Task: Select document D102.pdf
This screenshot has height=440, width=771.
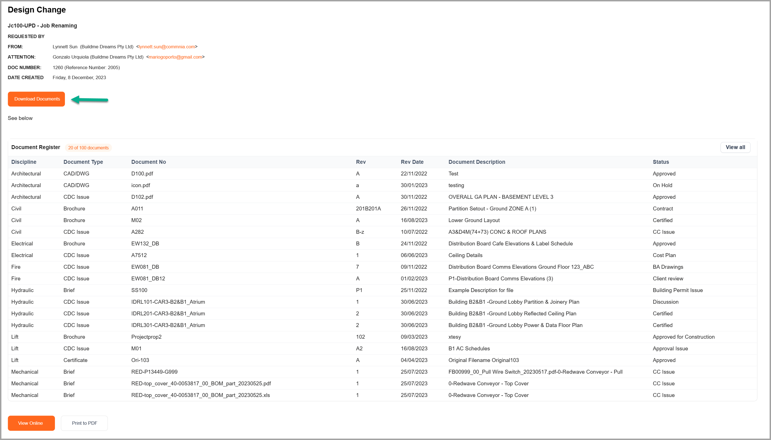Action: pyautogui.click(x=142, y=197)
